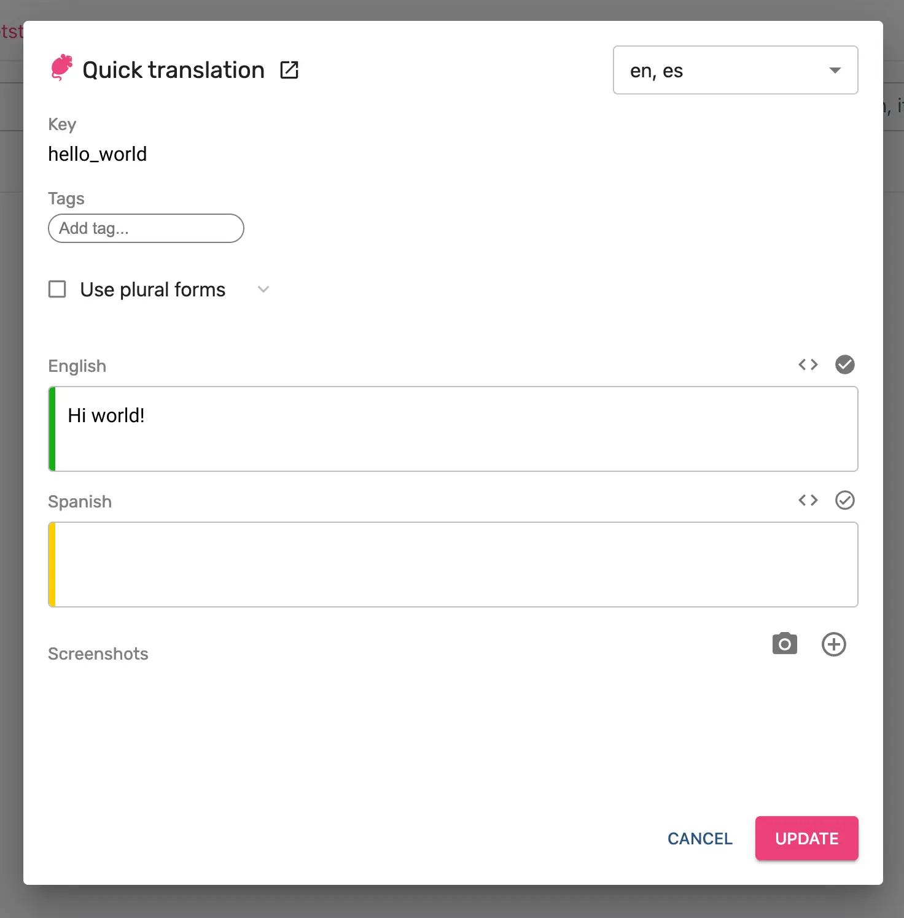
Task: Dismiss the dialog with CANCEL
Action: coord(699,838)
